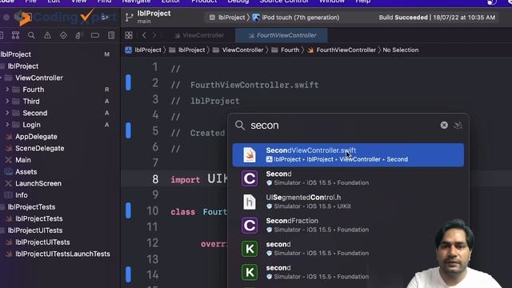Select the lblProjectUITestsLaunchTests file
Screen dimensions: 512x288
tap(62, 254)
